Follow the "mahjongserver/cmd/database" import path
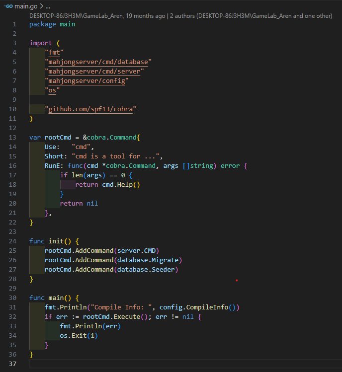This screenshot has width=342, height=372. pos(98,62)
